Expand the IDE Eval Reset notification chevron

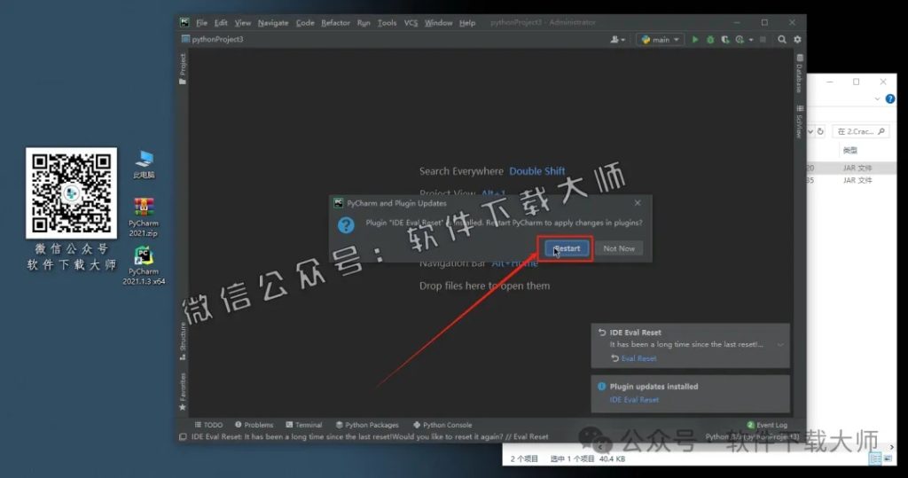(780, 345)
